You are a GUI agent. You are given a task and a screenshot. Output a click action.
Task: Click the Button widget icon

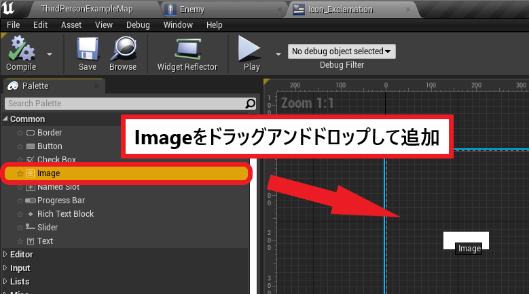click(x=31, y=146)
